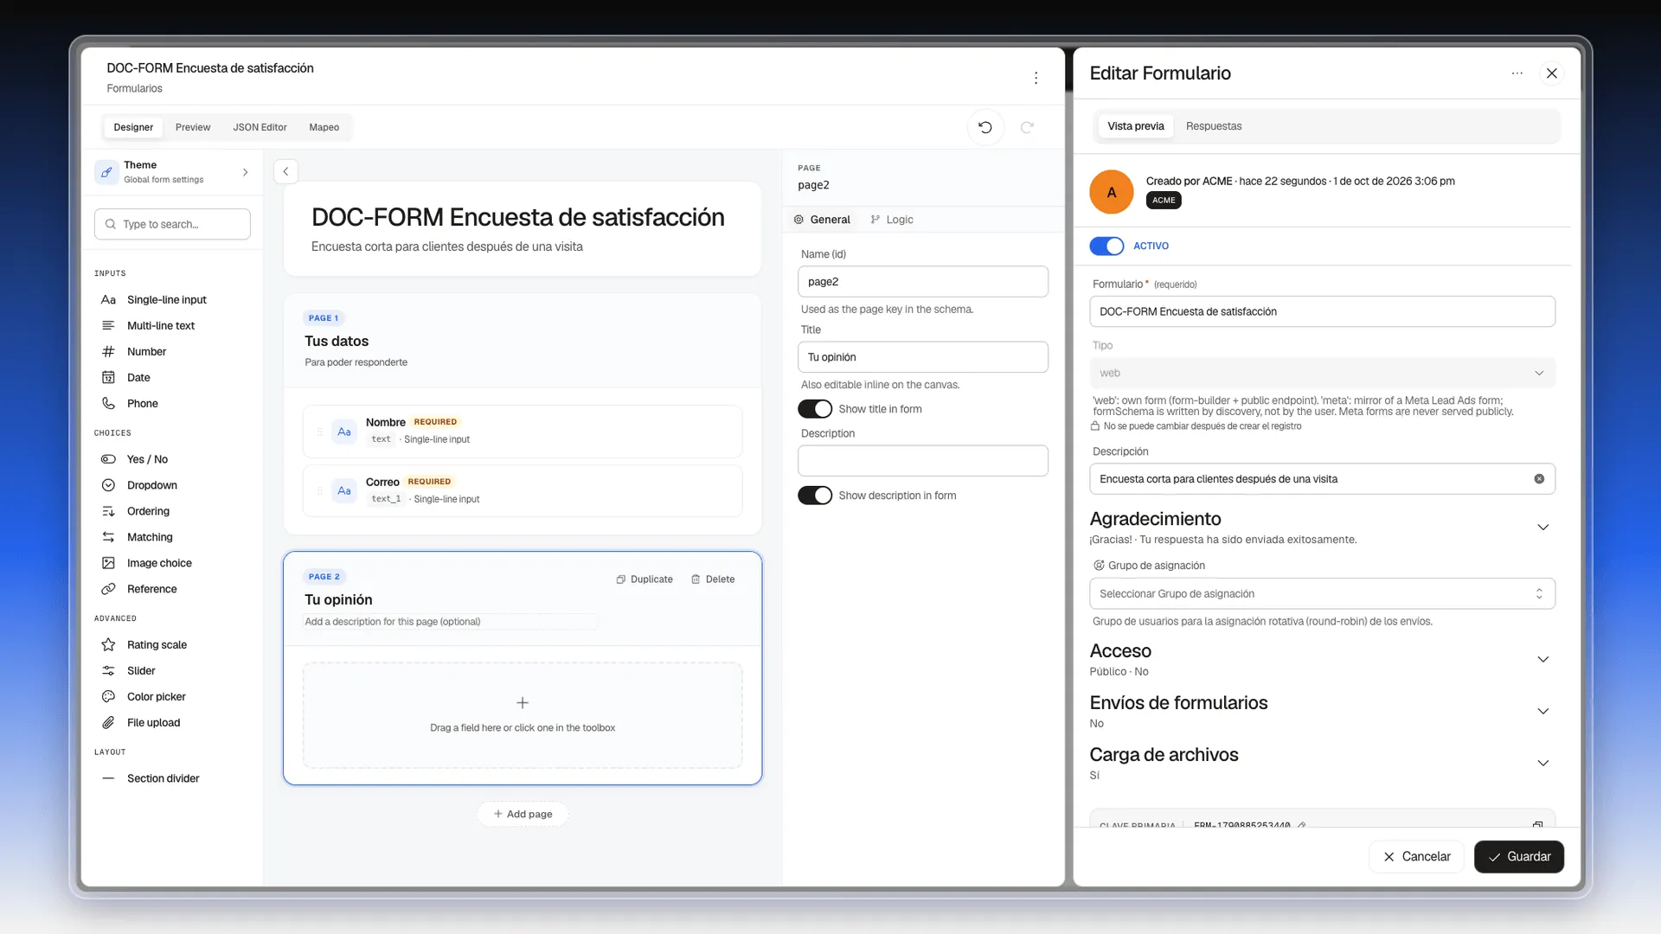
Task: Open Seleccionar Grupo de asignación dropdown
Action: pos(1322,593)
